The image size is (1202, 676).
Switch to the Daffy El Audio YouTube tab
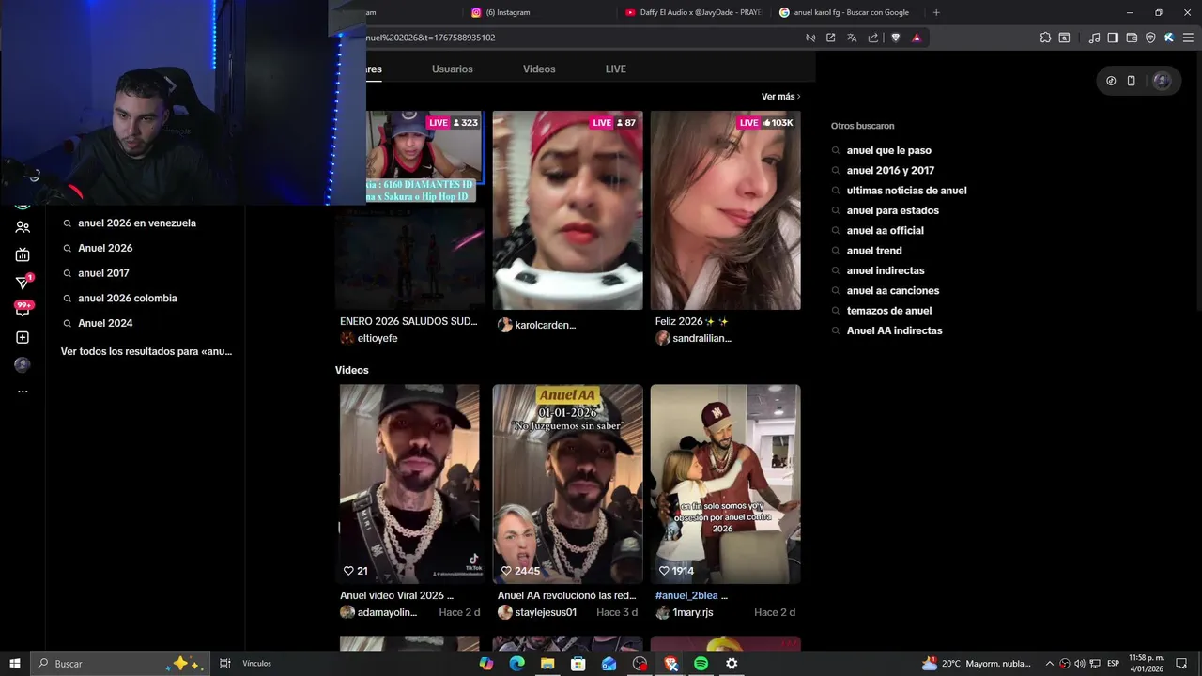[x=693, y=12]
